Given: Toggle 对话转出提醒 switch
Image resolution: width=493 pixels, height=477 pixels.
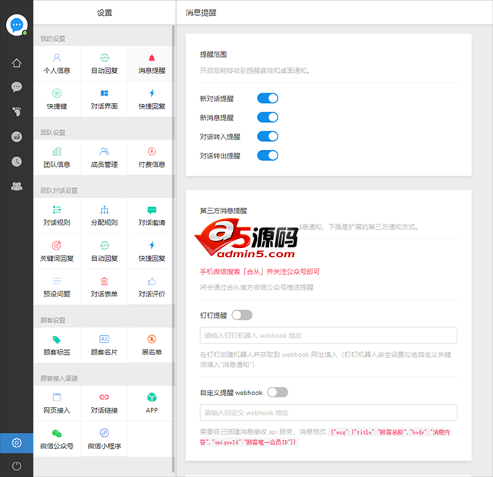Looking at the screenshot, I should [x=268, y=155].
